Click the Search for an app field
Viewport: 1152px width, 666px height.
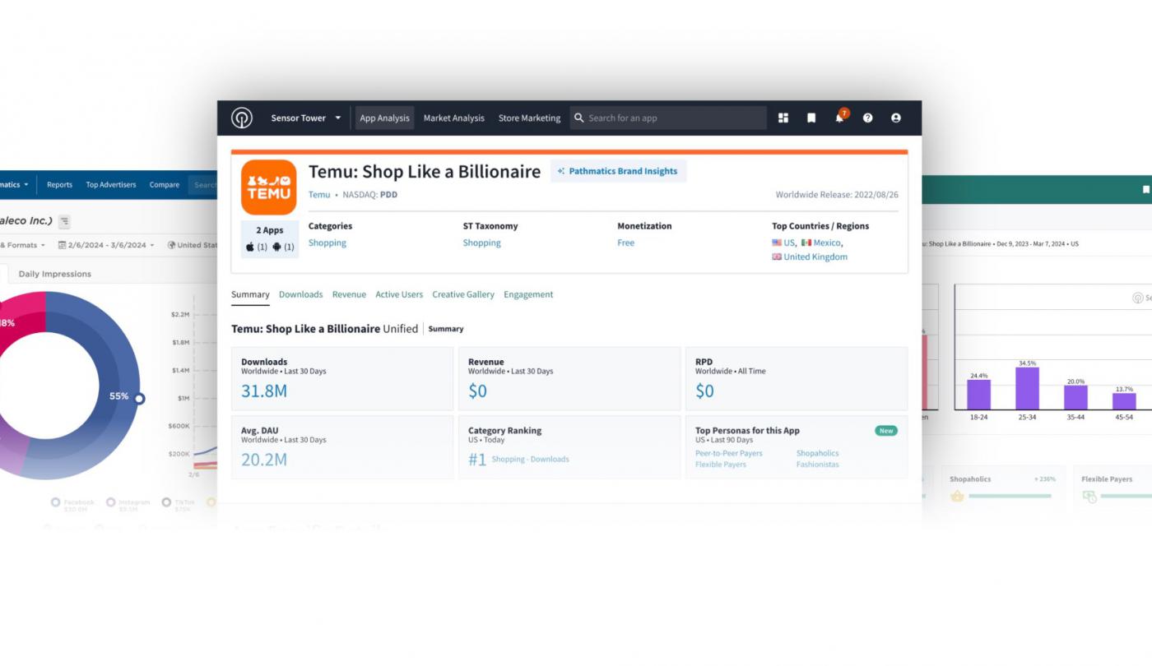click(668, 118)
